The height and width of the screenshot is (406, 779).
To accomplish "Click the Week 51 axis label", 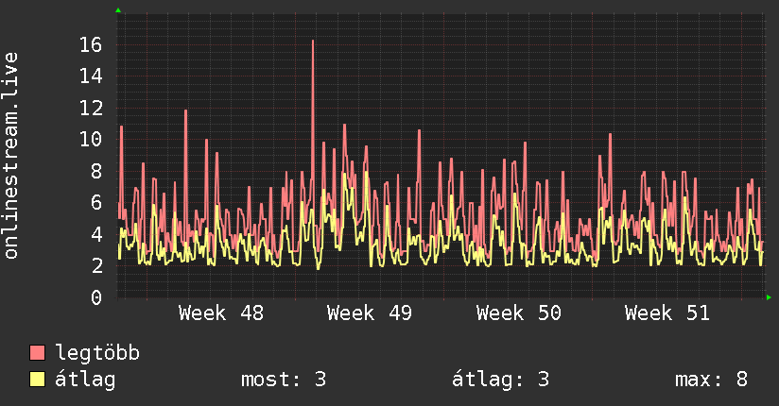I will (x=667, y=313).
